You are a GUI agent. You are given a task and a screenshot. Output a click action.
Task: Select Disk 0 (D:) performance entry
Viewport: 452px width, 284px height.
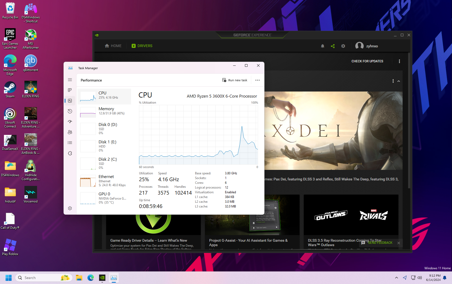104,129
